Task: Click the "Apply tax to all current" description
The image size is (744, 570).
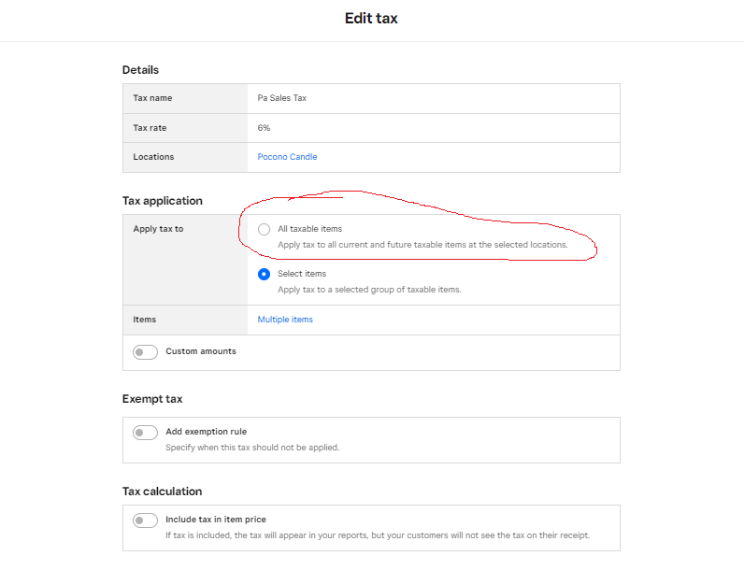Action: pyautogui.click(x=422, y=245)
